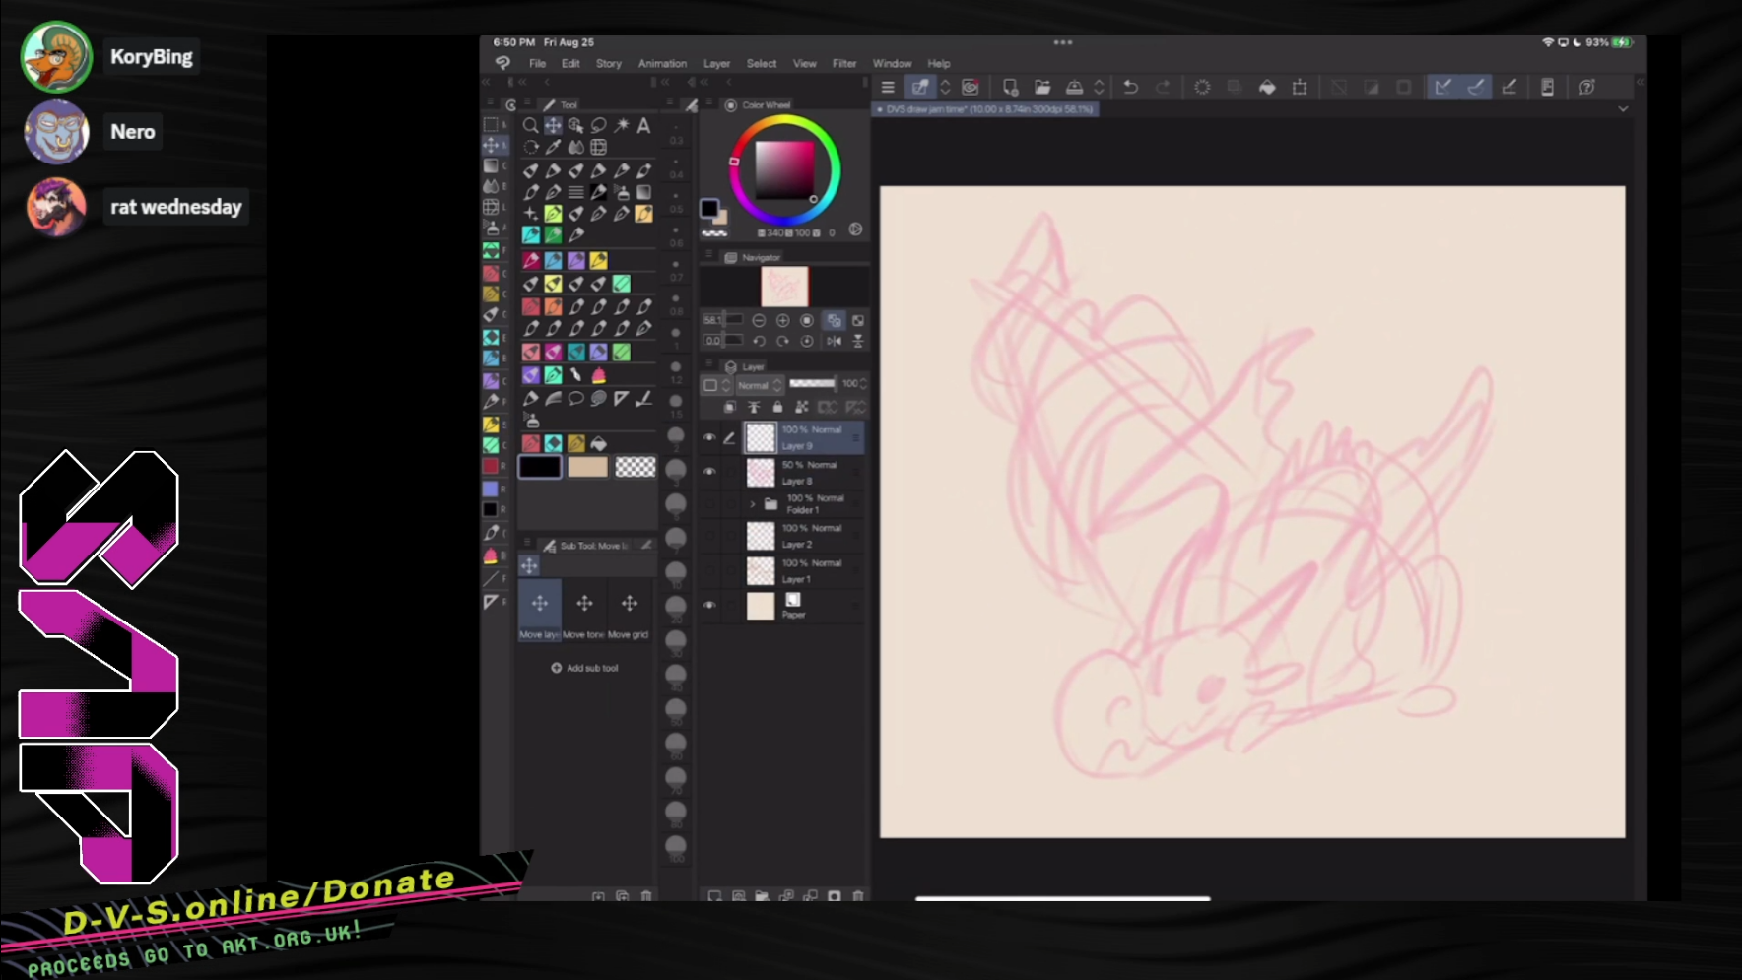Click zoom in button in Navigator
Screen dimensions: 1742x980
tap(782, 321)
